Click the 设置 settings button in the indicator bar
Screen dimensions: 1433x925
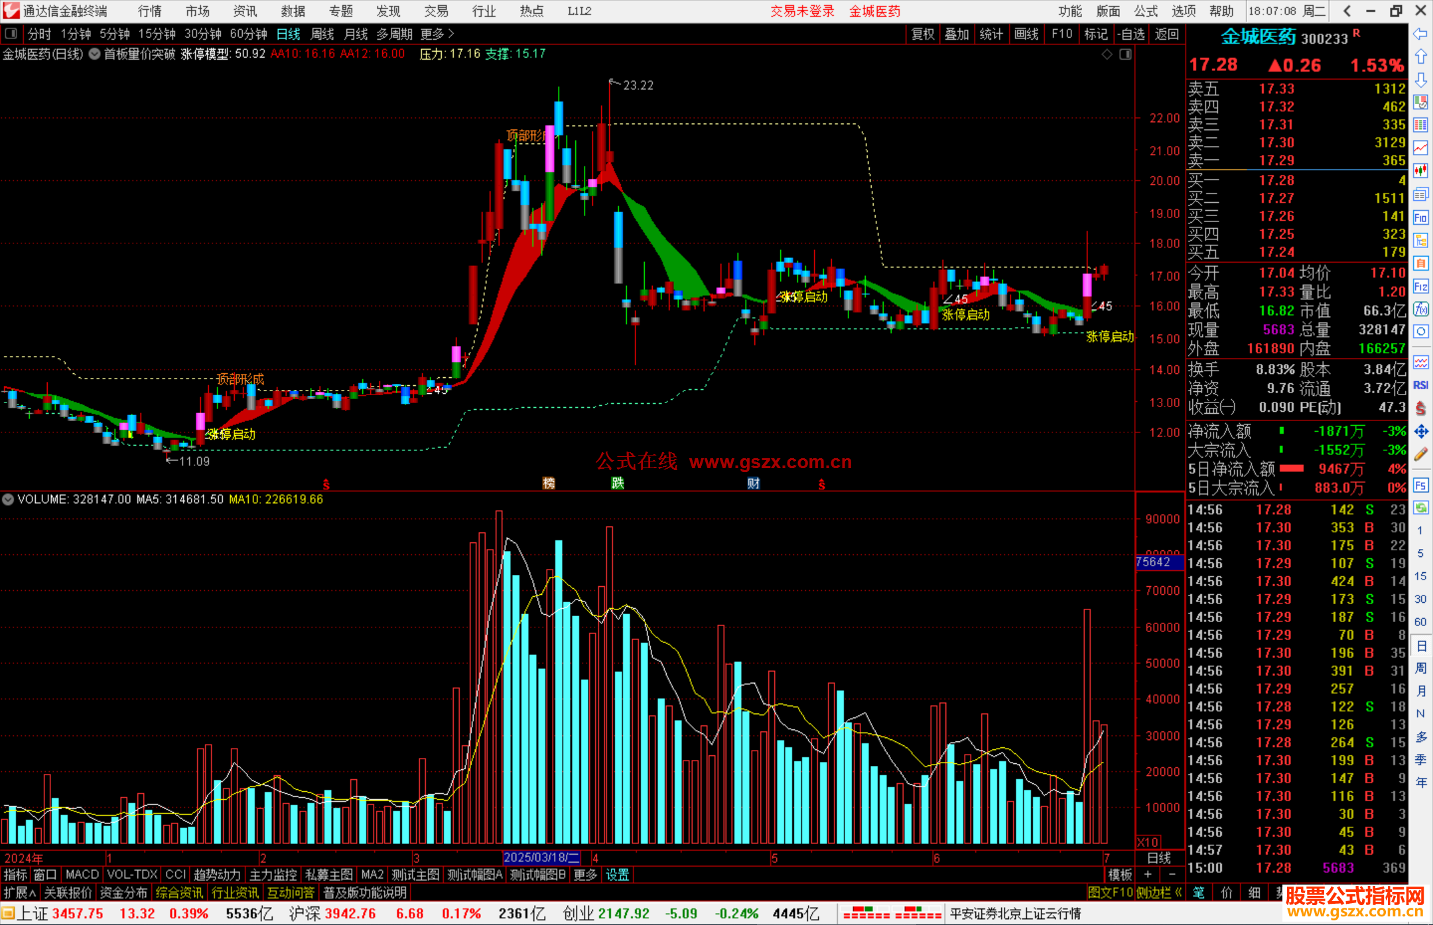pyautogui.click(x=617, y=875)
